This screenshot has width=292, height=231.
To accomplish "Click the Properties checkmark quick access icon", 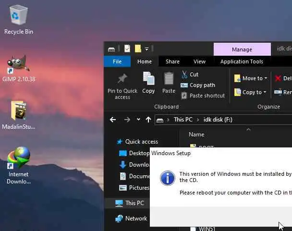I will [x=127, y=49].
